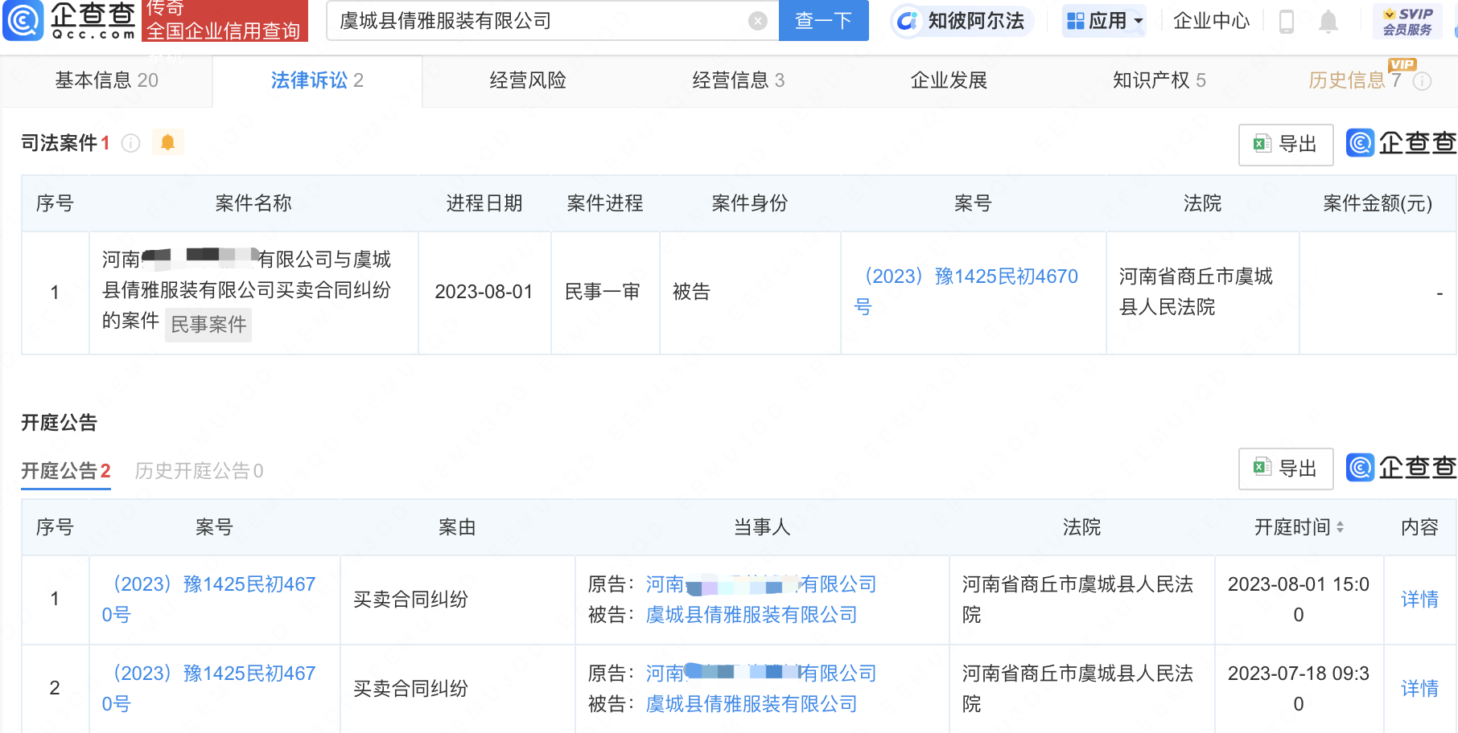Open SVIP member services badge
This screenshot has width=1458, height=733.
coord(1407,22)
